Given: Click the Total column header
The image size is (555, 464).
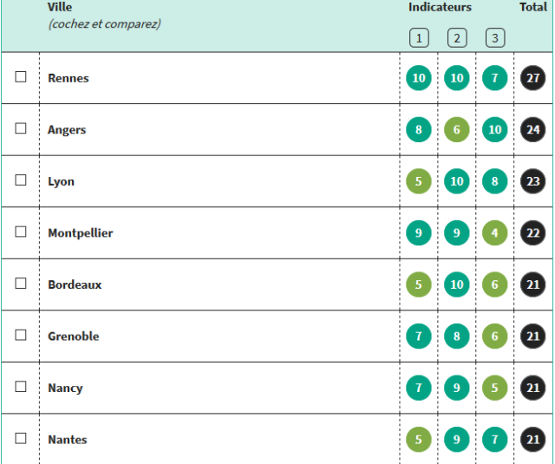Looking at the screenshot, I should point(533,7).
